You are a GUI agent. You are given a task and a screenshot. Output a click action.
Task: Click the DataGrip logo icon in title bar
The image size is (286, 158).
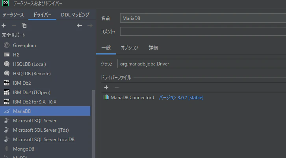(6, 3)
